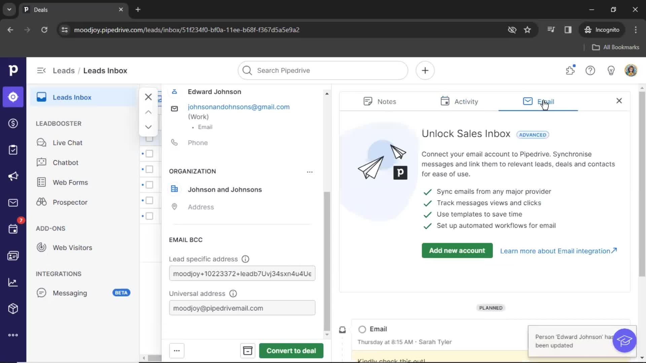The height and width of the screenshot is (363, 646).
Task: Open the Live Chat tool
Action: [67, 142]
